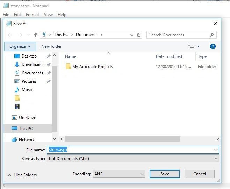Screen dimensions: 230x189
Task: Click the My Articulate Projects folder icon
Action: click(x=68, y=66)
